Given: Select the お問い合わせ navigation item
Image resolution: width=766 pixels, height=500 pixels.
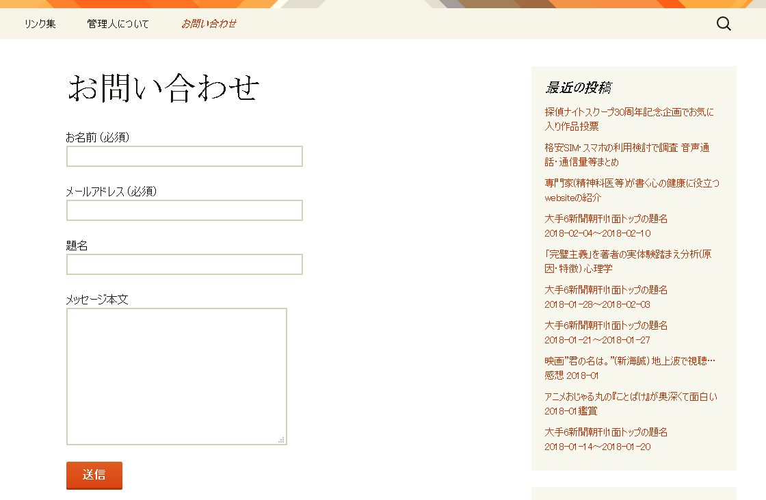Looking at the screenshot, I should click(x=209, y=24).
